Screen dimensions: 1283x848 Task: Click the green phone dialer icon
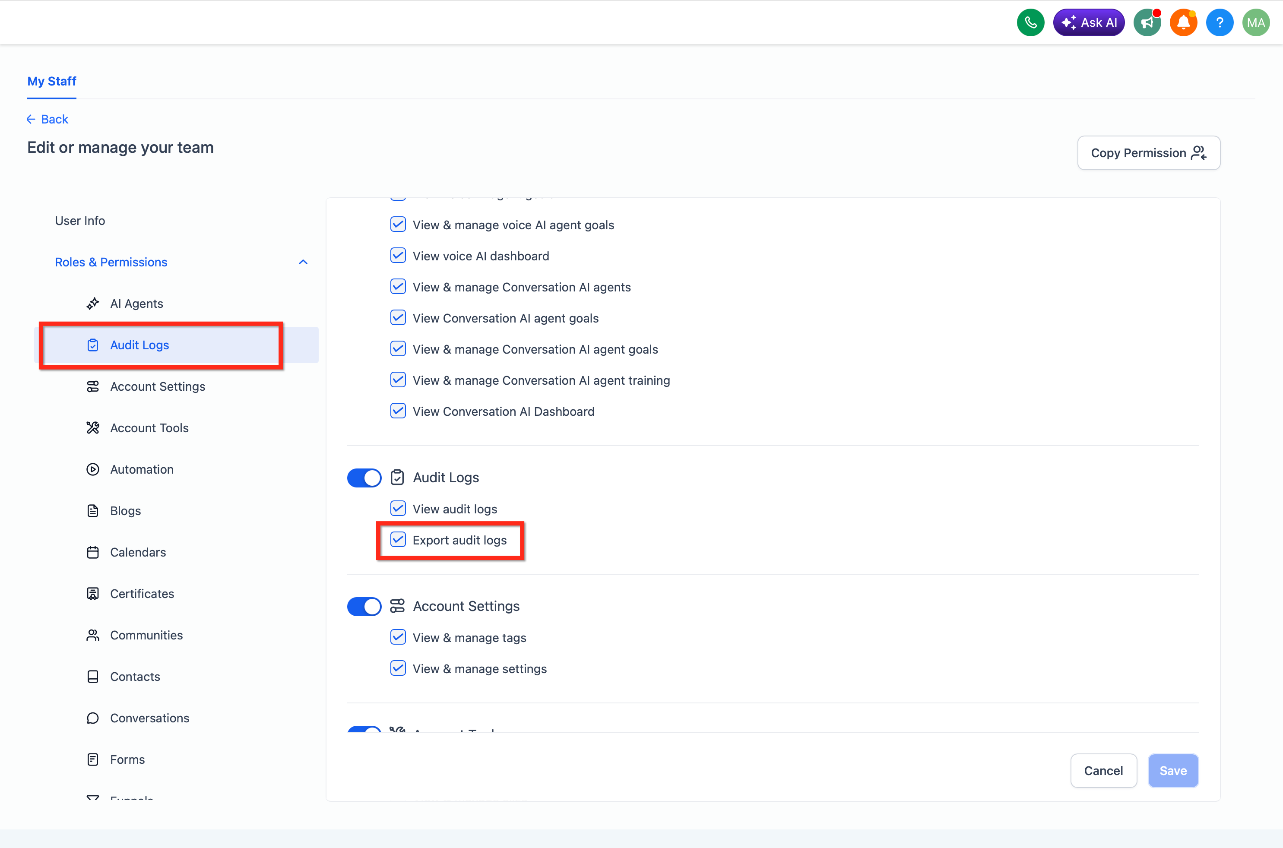click(1030, 23)
